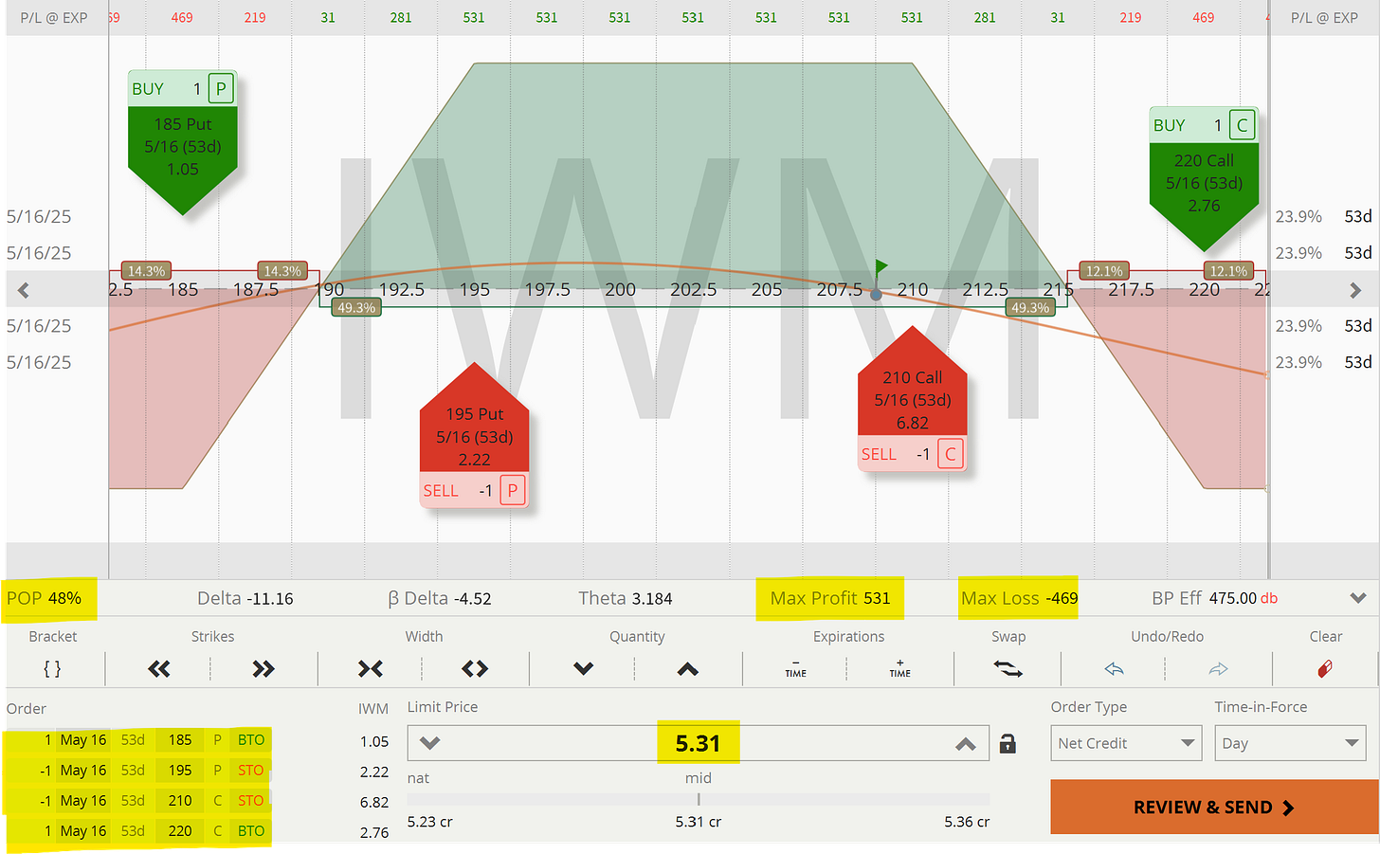The image size is (1380, 854).
Task: Select the BUY 220 Call leg marker
Action: coord(1204,180)
